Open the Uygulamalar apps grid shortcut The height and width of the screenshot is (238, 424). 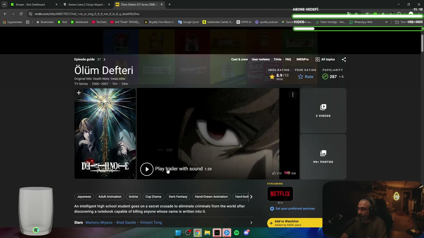tap(13, 22)
